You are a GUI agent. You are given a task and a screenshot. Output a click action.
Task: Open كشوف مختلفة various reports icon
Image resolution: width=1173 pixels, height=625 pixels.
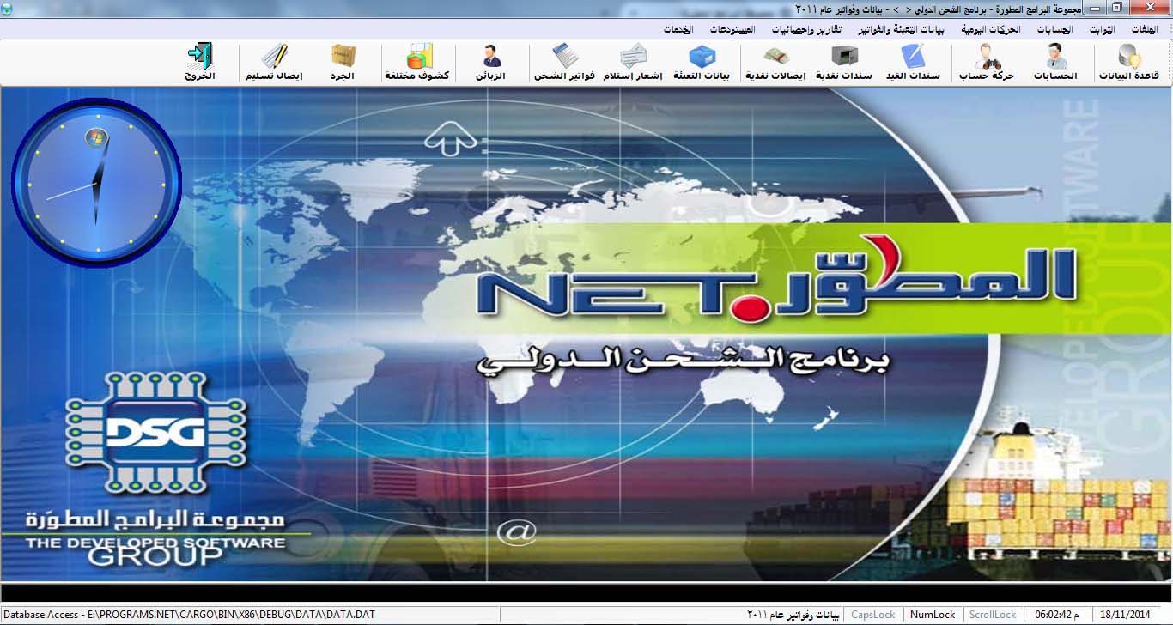417,63
